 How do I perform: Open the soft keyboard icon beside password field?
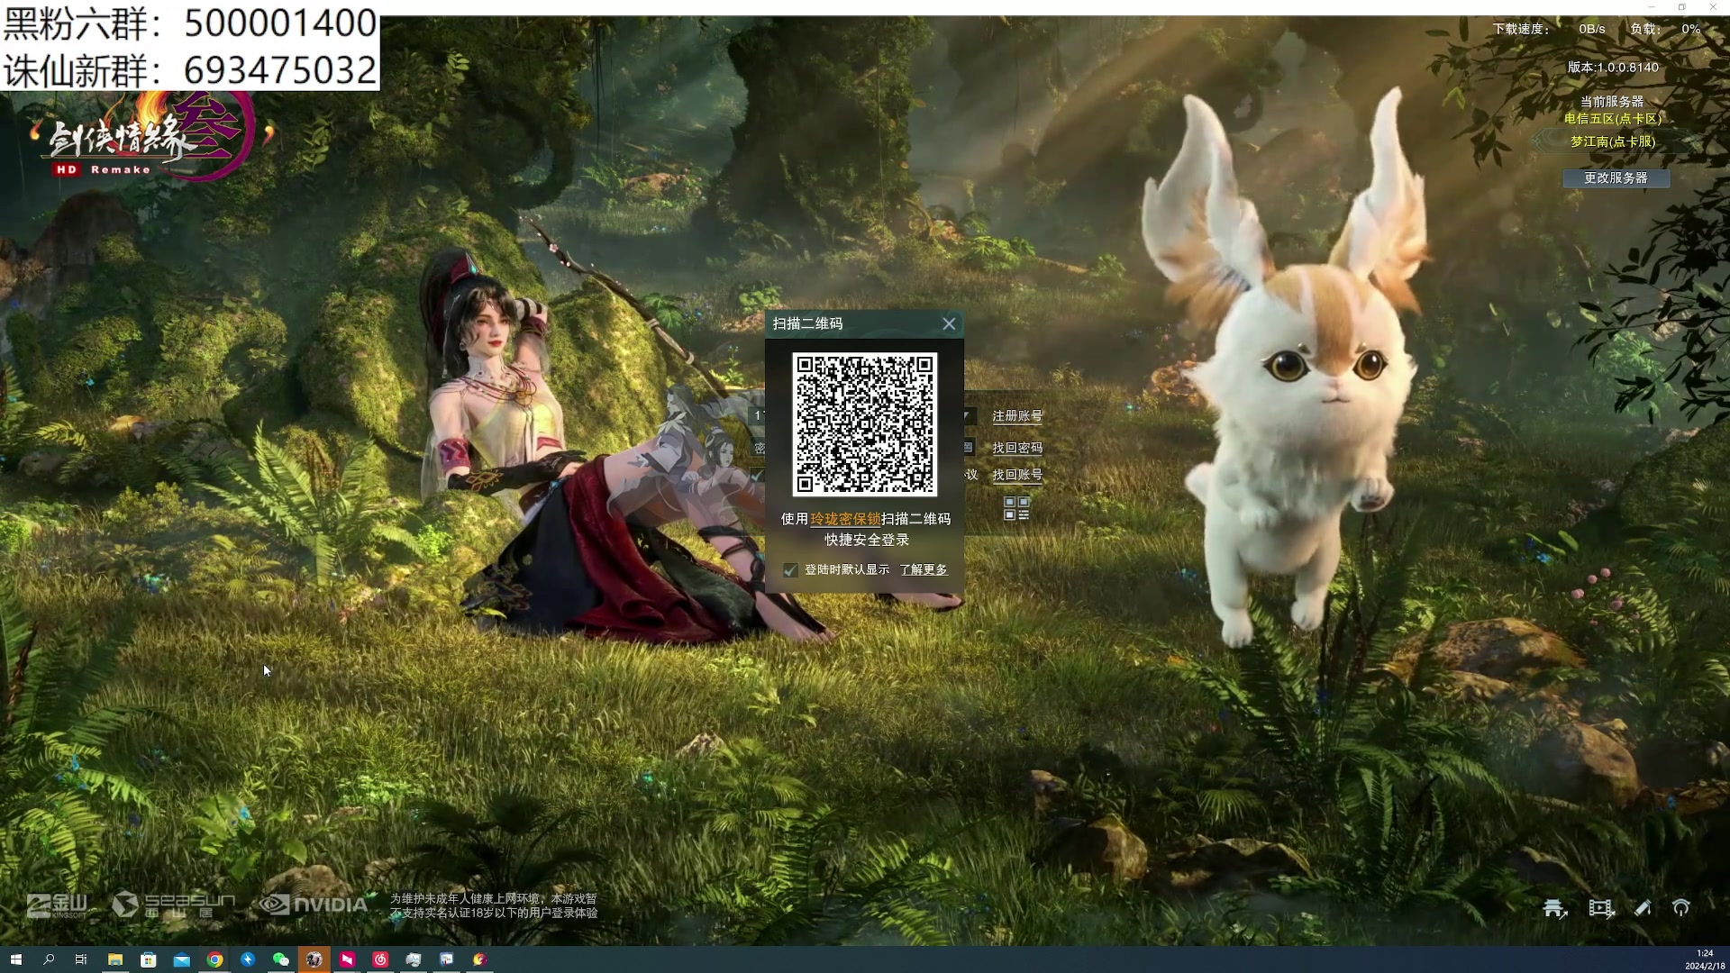[x=969, y=447]
